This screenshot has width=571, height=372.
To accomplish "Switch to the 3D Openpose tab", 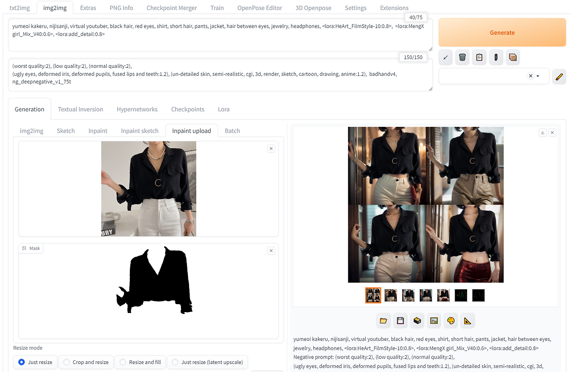I will point(314,8).
